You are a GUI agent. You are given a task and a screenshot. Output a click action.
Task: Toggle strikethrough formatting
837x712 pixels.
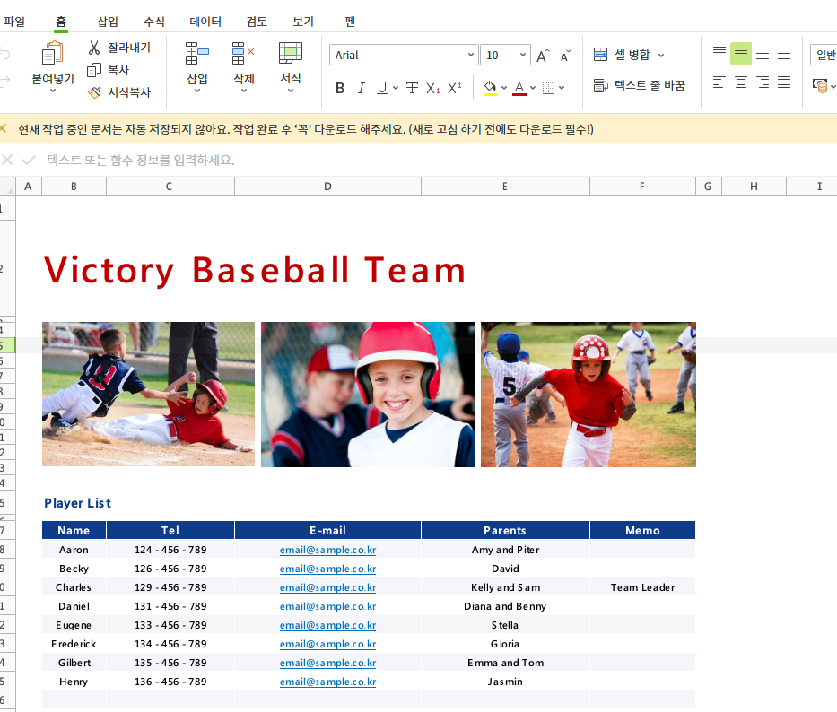point(412,88)
